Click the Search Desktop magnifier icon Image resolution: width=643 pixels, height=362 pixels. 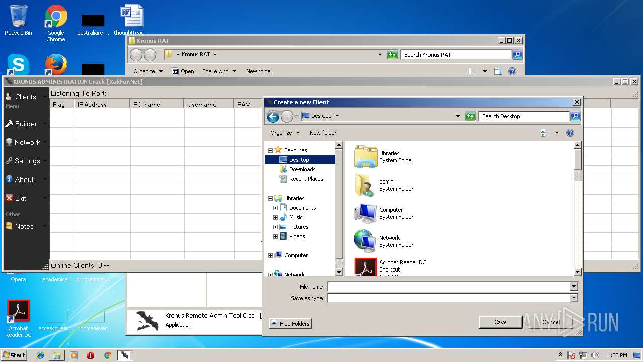pos(575,116)
